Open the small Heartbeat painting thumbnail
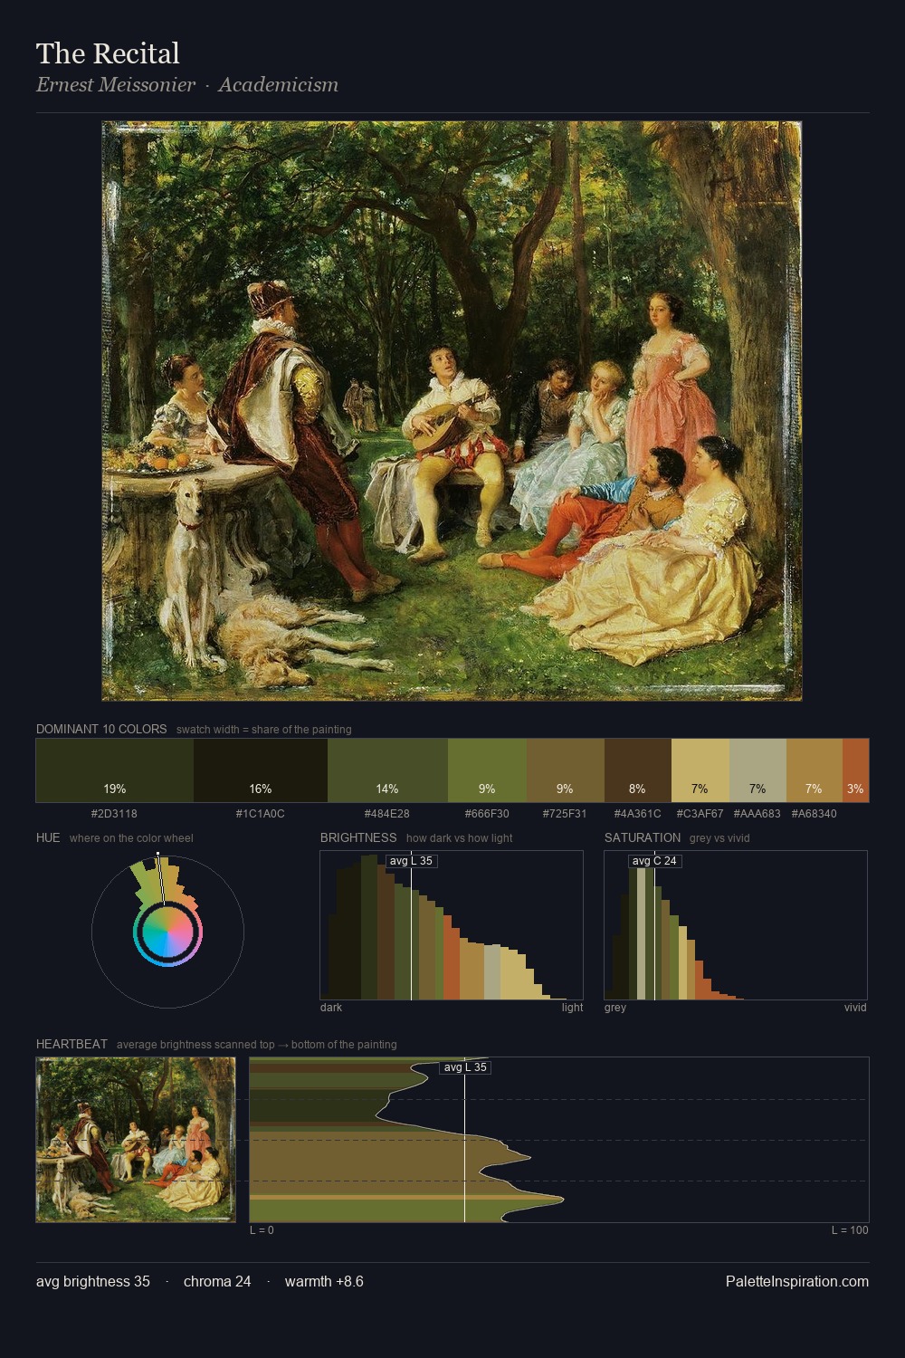This screenshot has width=905, height=1358. click(x=136, y=1140)
